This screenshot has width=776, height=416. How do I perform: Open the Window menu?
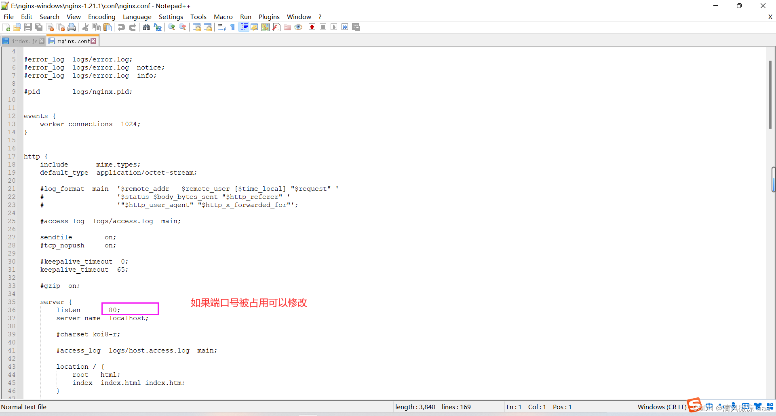point(299,17)
